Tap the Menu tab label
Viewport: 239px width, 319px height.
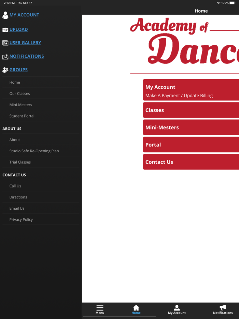pyautogui.click(x=100, y=313)
